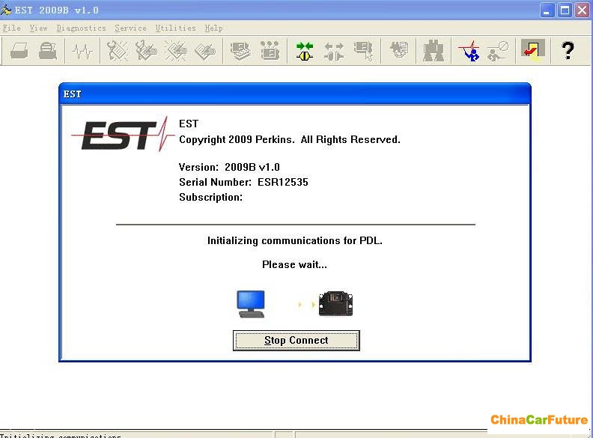Click the printer icon in the toolbar
The width and height of the screenshot is (593, 438).
pyautogui.click(x=19, y=51)
